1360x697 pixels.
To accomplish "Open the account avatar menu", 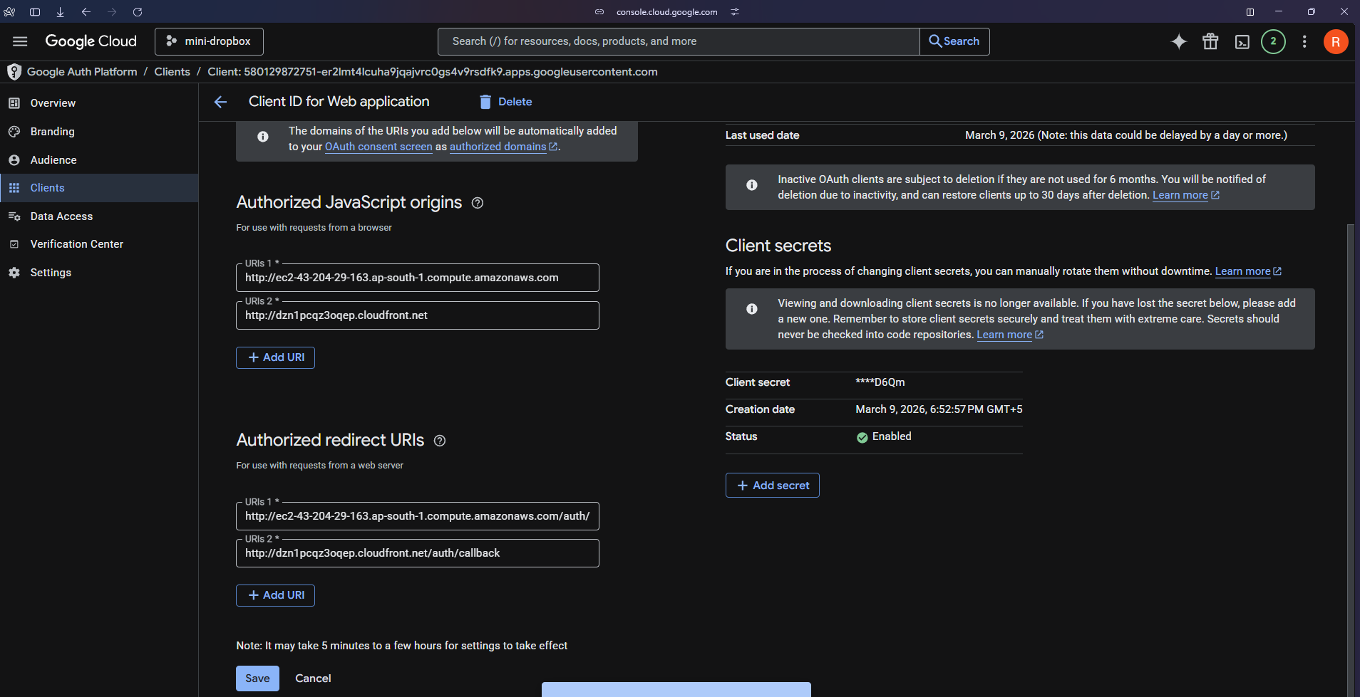I will pyautogui.click(x=1335, y=41).
